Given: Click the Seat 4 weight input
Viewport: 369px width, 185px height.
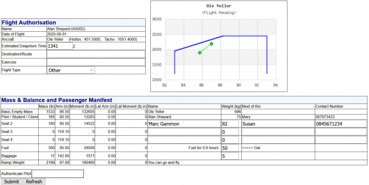Looking at the screenshot, I should click(x=230, y=140).
